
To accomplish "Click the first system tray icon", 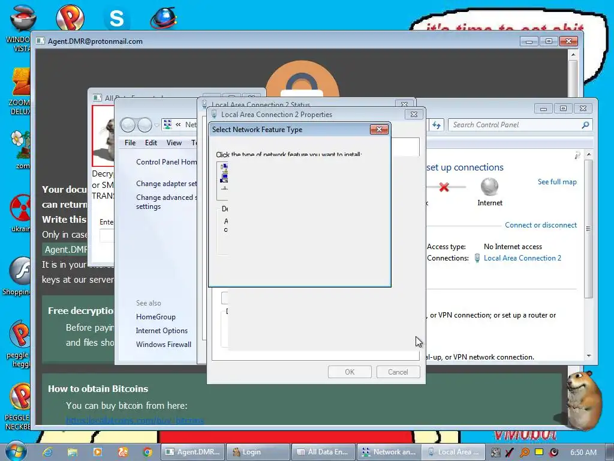I will [x=495, y=453].
